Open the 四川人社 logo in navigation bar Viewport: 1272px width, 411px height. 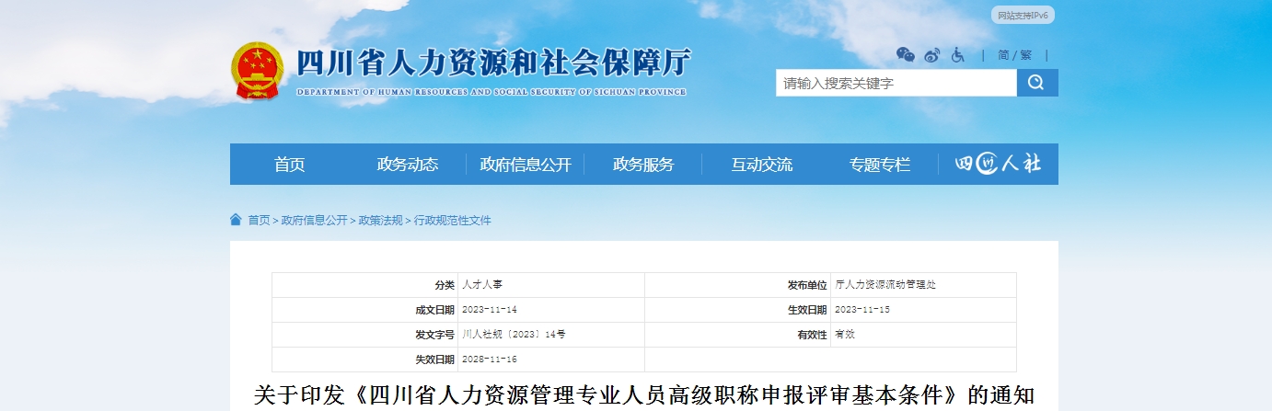point(998,165)
